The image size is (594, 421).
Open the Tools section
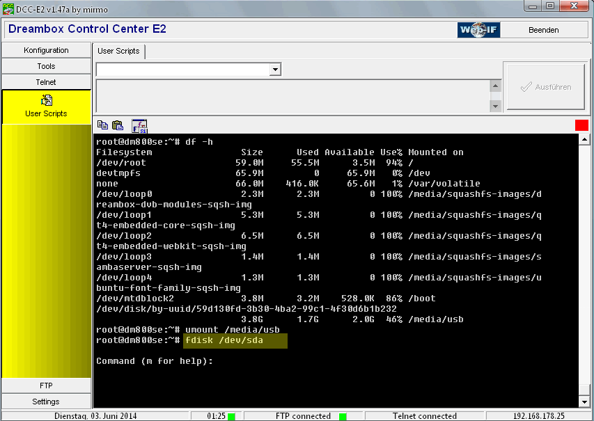[46, 66]
